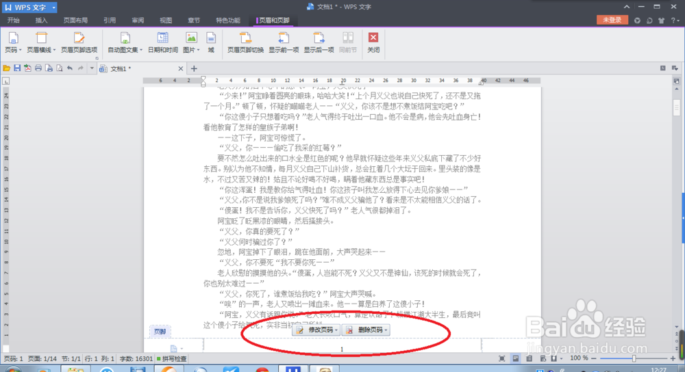Click the 未登录 login button

point(612,20)
